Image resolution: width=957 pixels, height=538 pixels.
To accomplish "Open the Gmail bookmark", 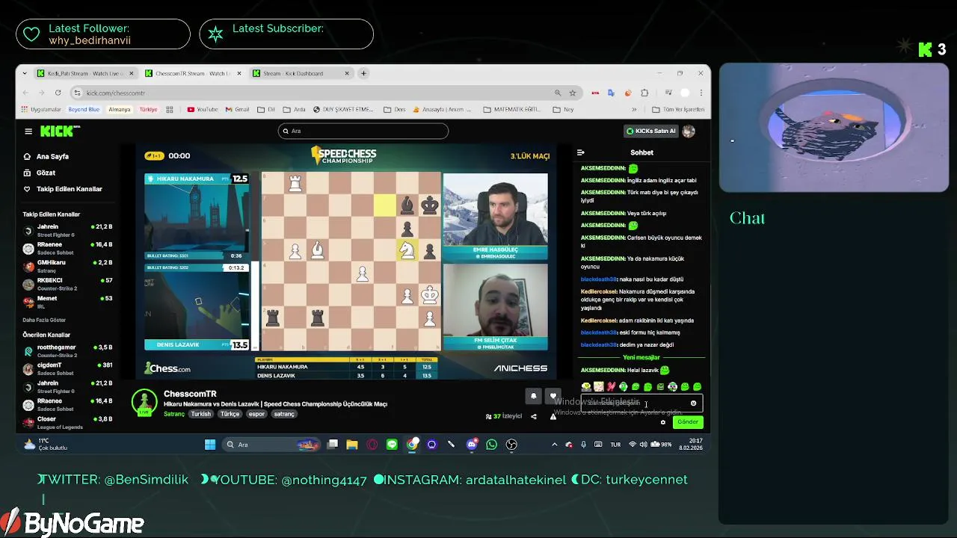I will point(238,109).
